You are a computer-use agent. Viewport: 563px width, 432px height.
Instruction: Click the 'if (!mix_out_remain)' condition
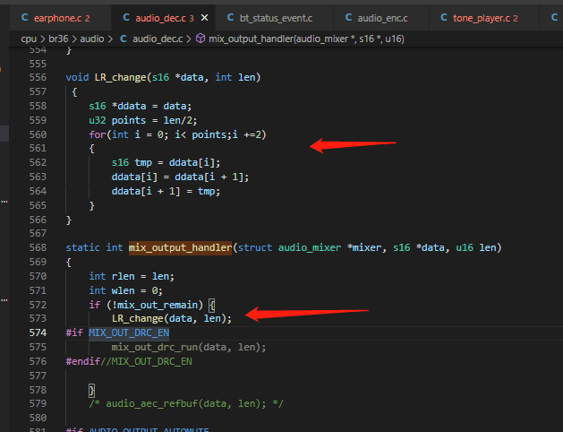[x=146, y=305]
